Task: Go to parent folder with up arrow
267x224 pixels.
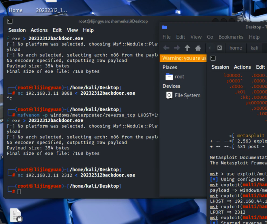Action: click(x=187, y=48)
